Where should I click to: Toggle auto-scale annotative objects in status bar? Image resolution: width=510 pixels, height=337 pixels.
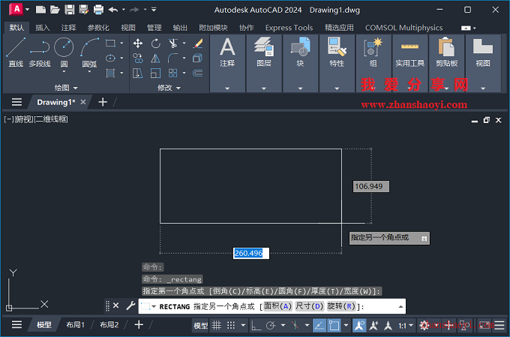[373, 325]
